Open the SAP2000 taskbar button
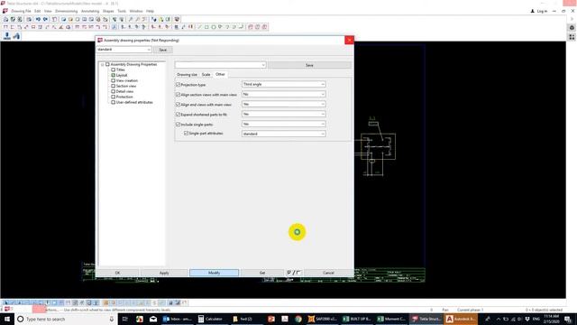577x325 pixels. coord(323,319)
